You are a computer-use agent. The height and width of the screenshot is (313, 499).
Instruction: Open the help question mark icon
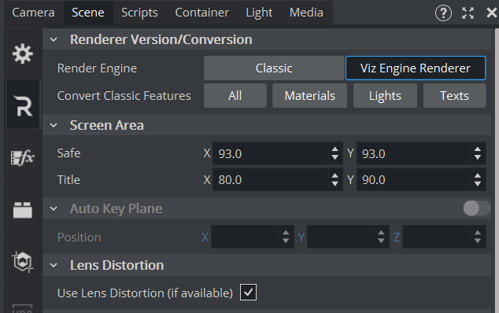(x=443, y=13)
